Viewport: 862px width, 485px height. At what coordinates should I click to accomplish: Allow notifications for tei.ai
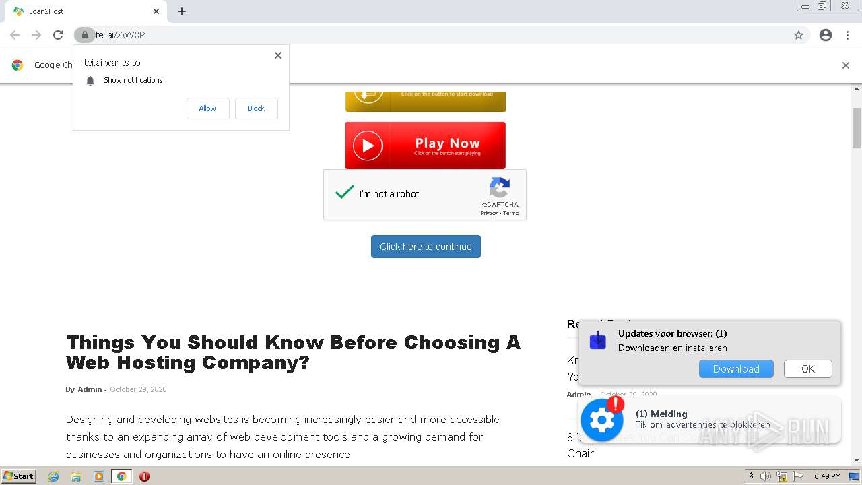(x=207, y=108)
